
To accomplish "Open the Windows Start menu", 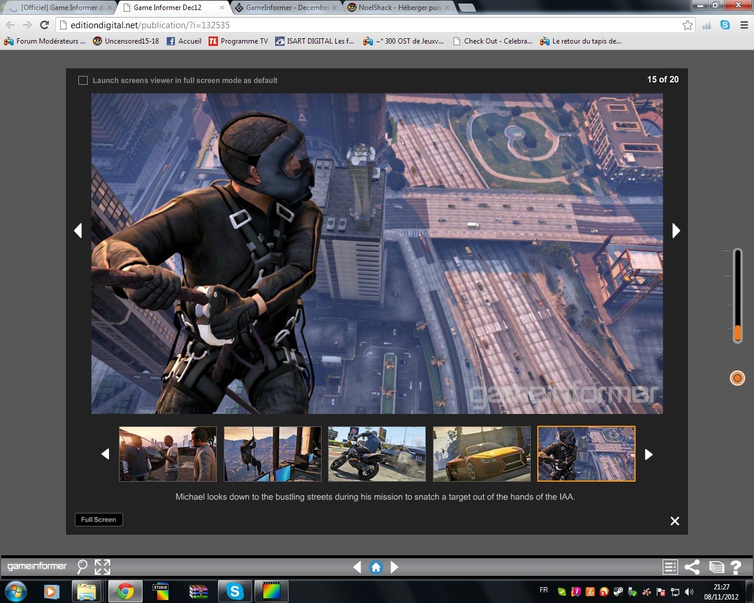I will (x=15, y=591).
